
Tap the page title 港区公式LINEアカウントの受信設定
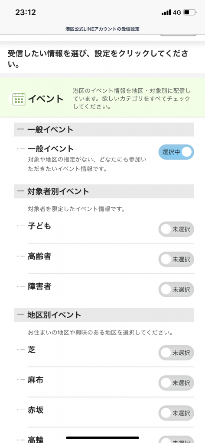tap(102, 29)
